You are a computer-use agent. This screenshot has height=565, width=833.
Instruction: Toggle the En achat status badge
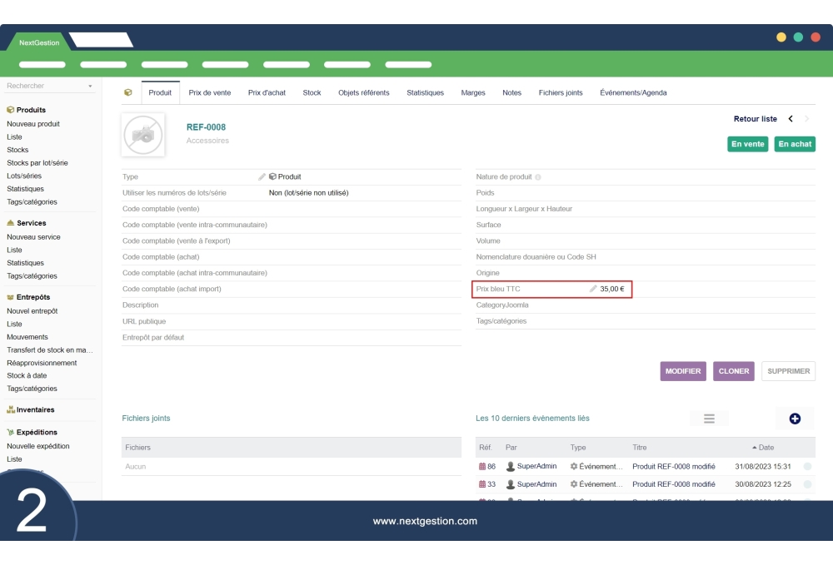pyautogui.click(x=795, y=144)
